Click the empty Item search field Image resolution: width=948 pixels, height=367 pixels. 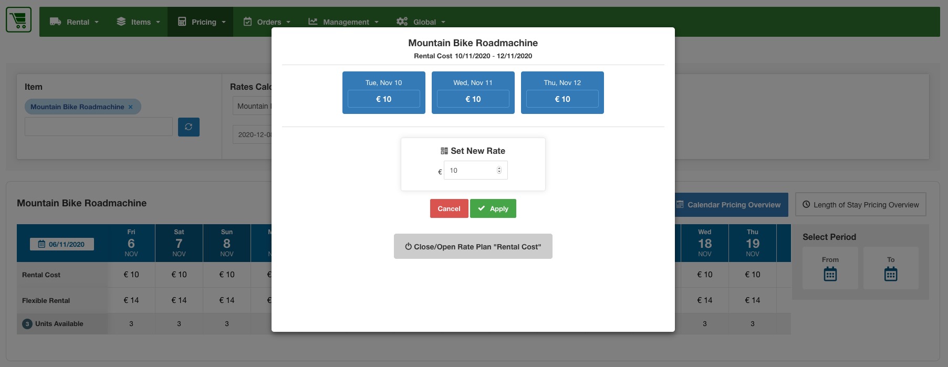99,127
